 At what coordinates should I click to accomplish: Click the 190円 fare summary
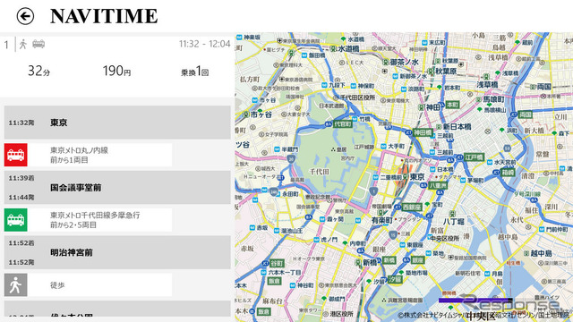click(116, 71)
